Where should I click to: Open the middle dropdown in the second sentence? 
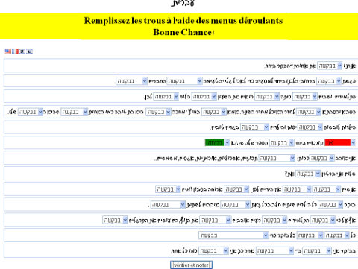[x=184, y=81]
